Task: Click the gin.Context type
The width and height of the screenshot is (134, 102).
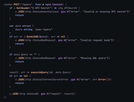Action: 55,4
